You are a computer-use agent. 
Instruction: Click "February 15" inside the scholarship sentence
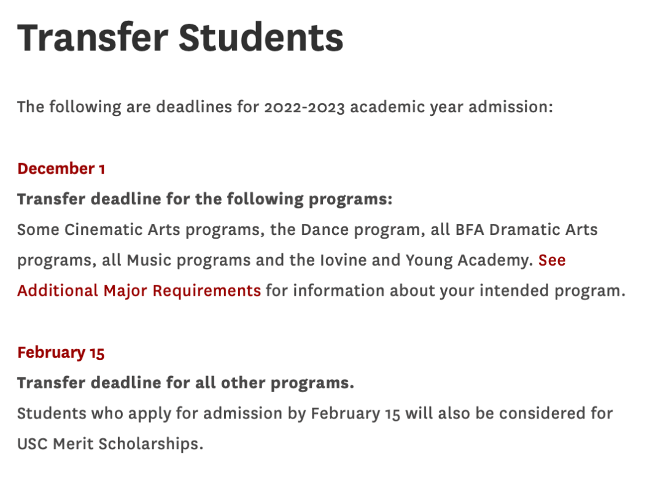point(355,414)
